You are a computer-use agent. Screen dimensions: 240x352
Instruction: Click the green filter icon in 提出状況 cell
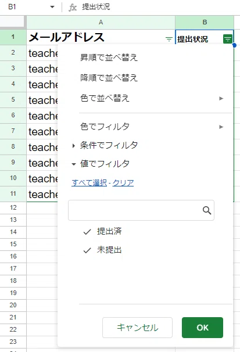point(228,39)
